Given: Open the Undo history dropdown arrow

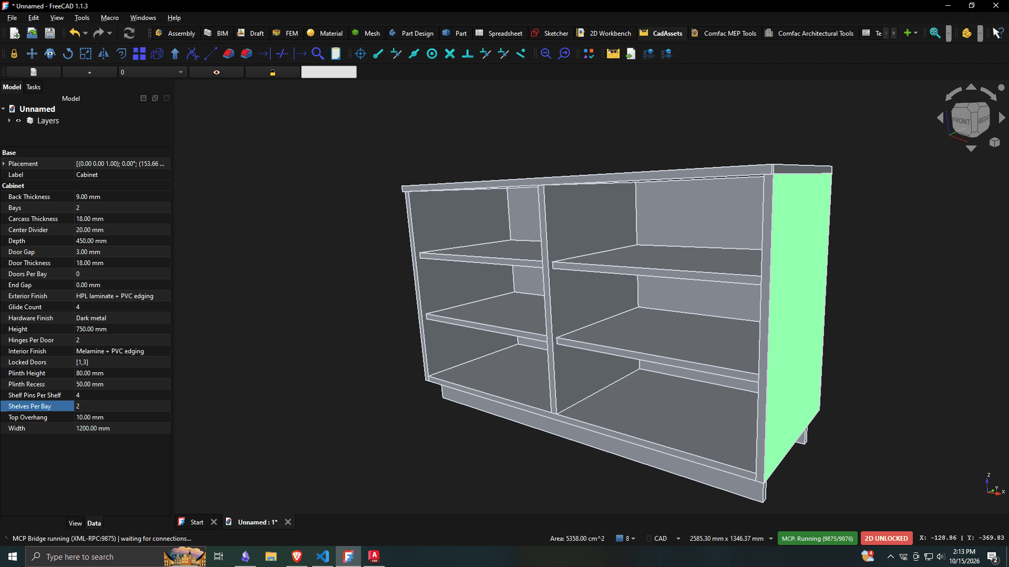Looking at the screenshot, I should click(x=86, y=33).
